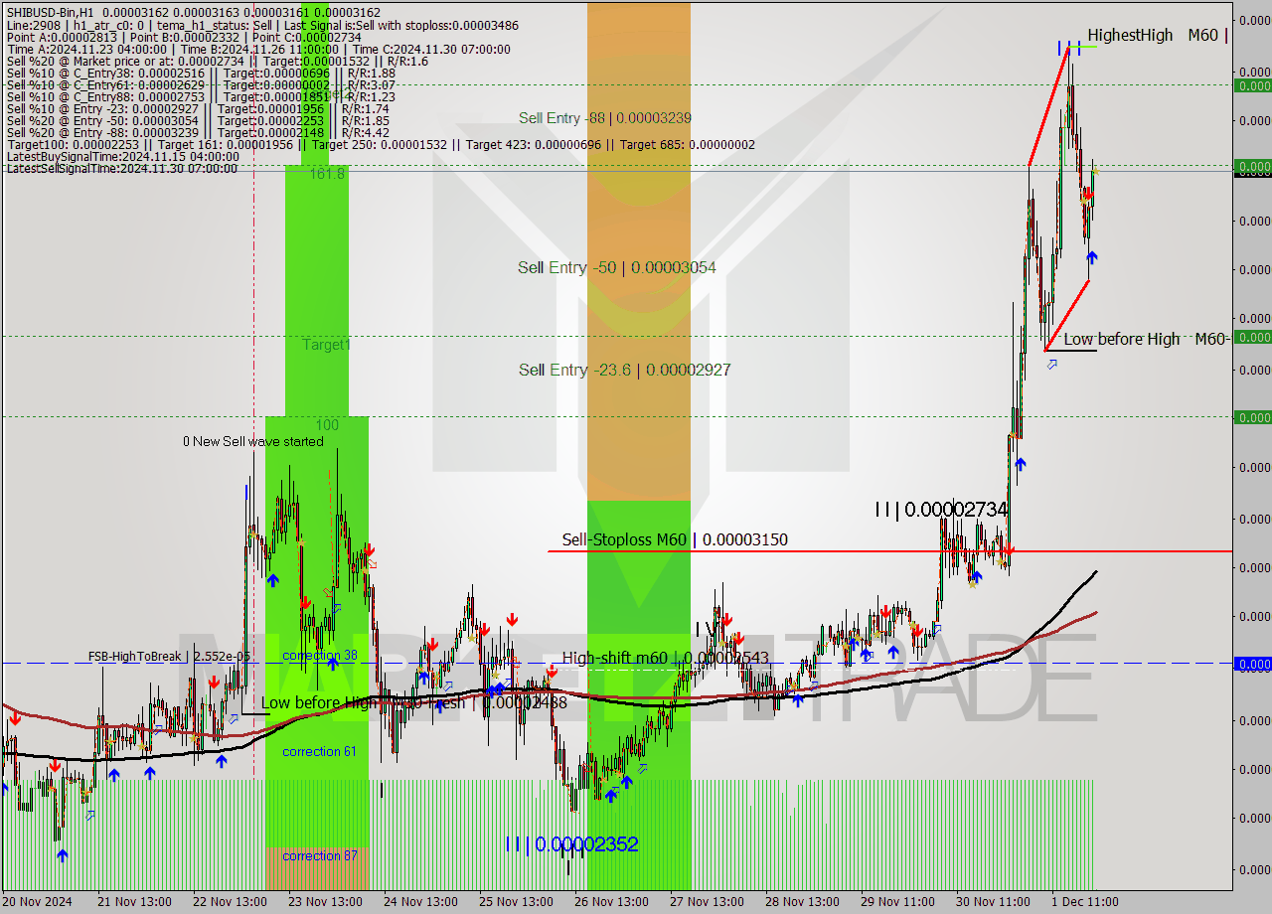Screen dimensions: 1272x914
Task: Select the 'Sell Entry -88 | 0.00003239' label
Action: coord(605,118)
